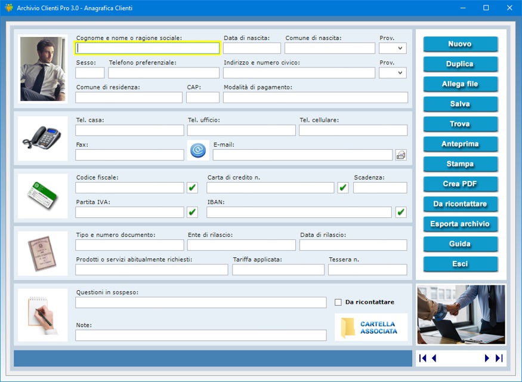This screenshot has width=522, height=382.
Task: Click the Duplica button
Action: [x=461, y=64]
